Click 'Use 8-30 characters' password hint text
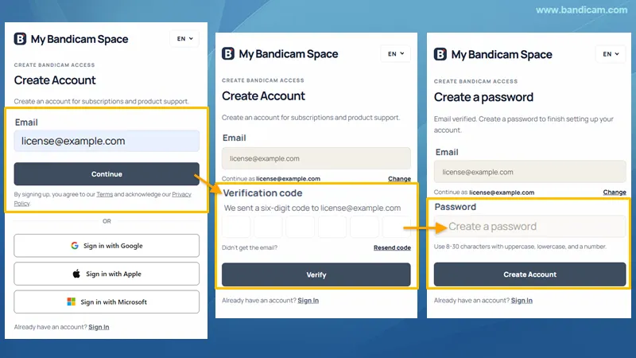Viewport: 636px width, 358px height. (520, 247)
